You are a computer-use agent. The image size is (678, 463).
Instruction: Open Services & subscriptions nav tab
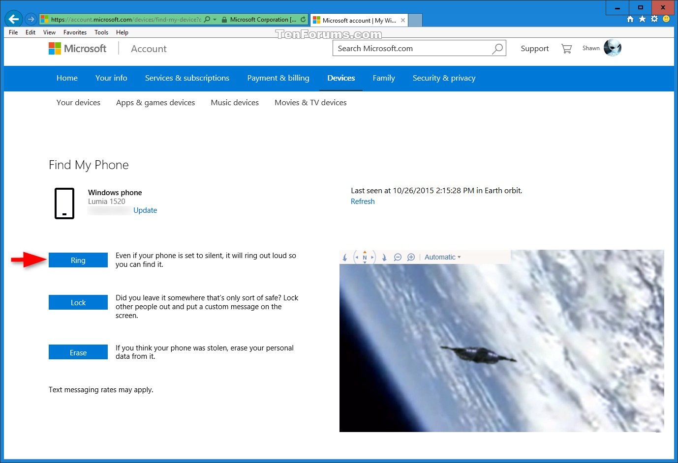(187, 78)
